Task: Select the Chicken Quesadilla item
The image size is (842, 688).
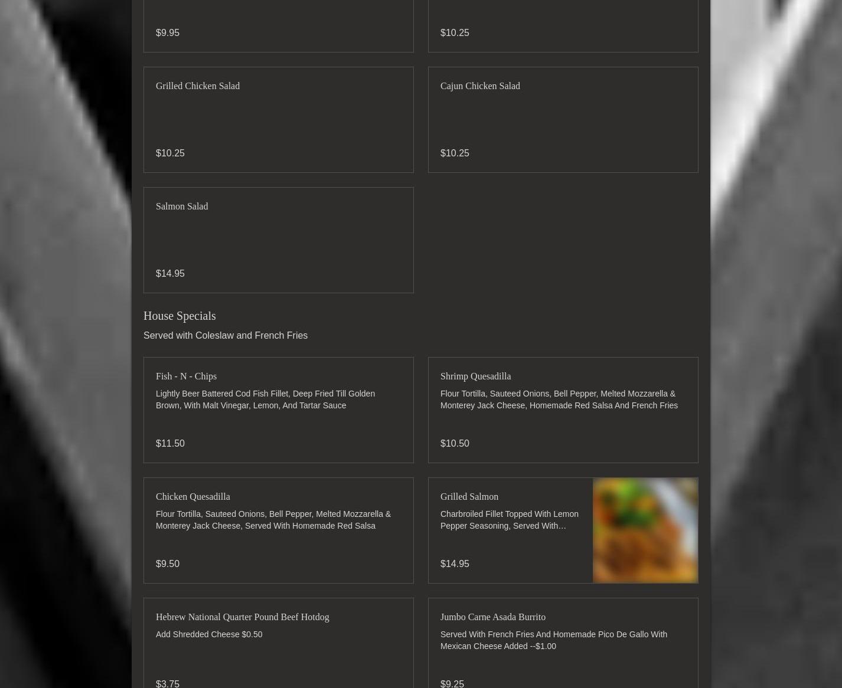Action: pos(278,530)
